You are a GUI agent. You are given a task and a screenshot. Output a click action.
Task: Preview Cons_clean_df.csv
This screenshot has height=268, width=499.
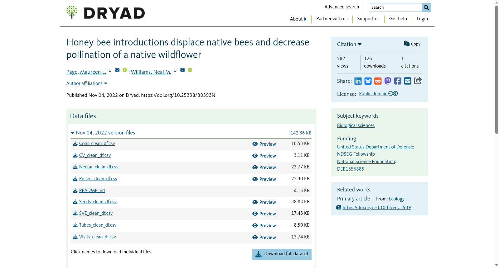coord(264,144)
